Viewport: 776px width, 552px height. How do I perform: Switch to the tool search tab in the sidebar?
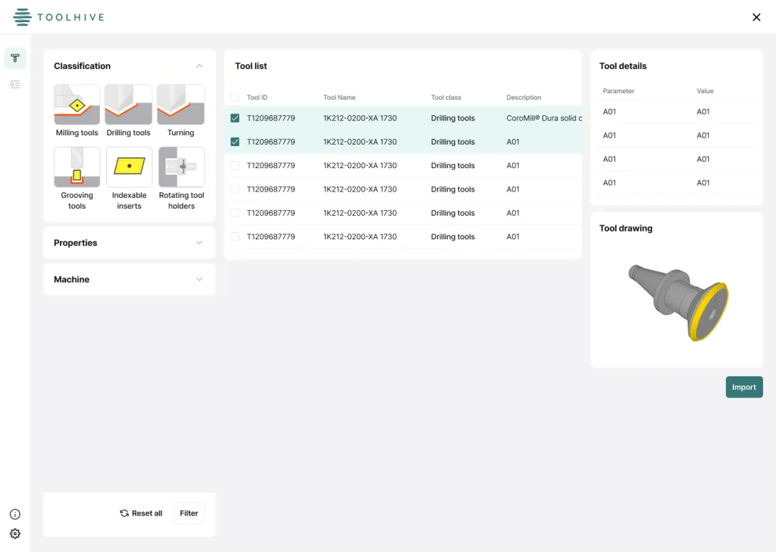pos(15,58)
